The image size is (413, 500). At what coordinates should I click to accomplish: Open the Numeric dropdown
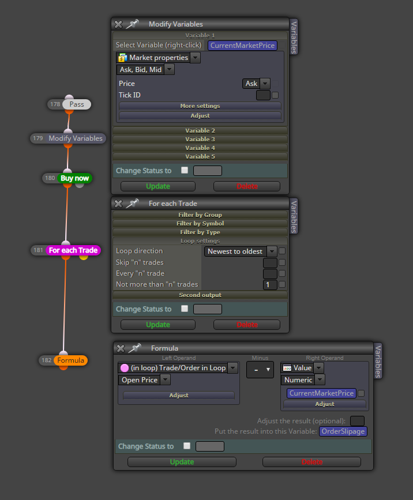point(320,380)
